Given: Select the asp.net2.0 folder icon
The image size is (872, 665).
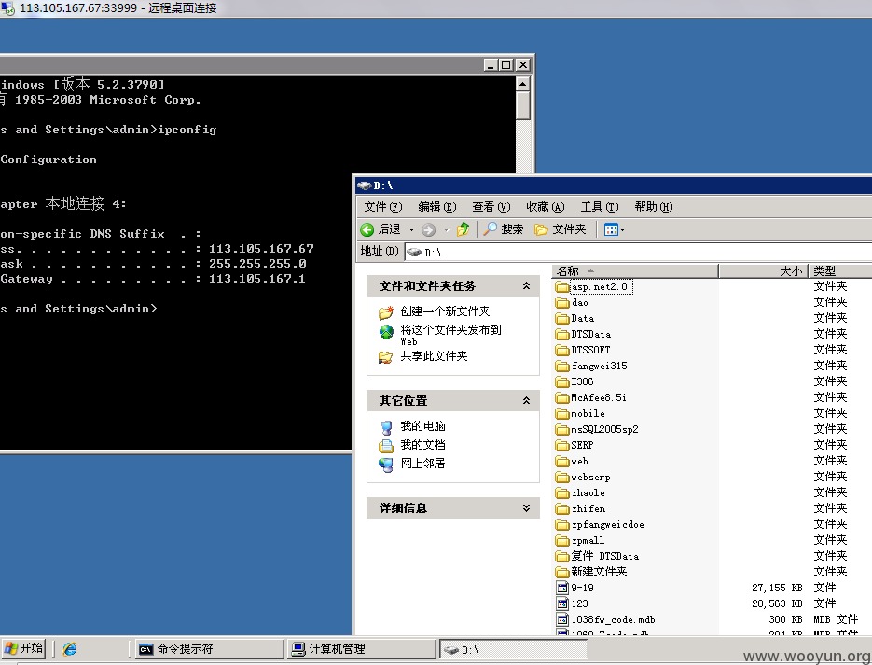Looking at the screenshot, I should (562, 287).
